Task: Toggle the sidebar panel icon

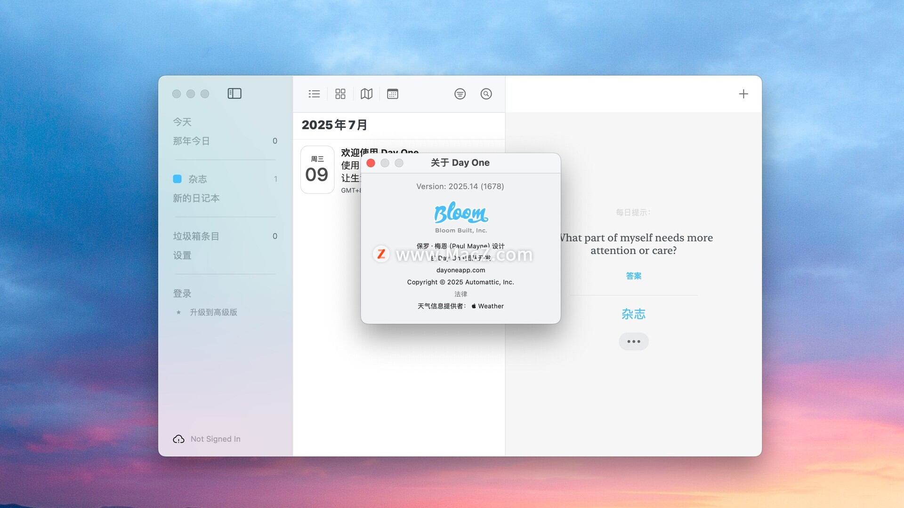Action: click(234, 94)
